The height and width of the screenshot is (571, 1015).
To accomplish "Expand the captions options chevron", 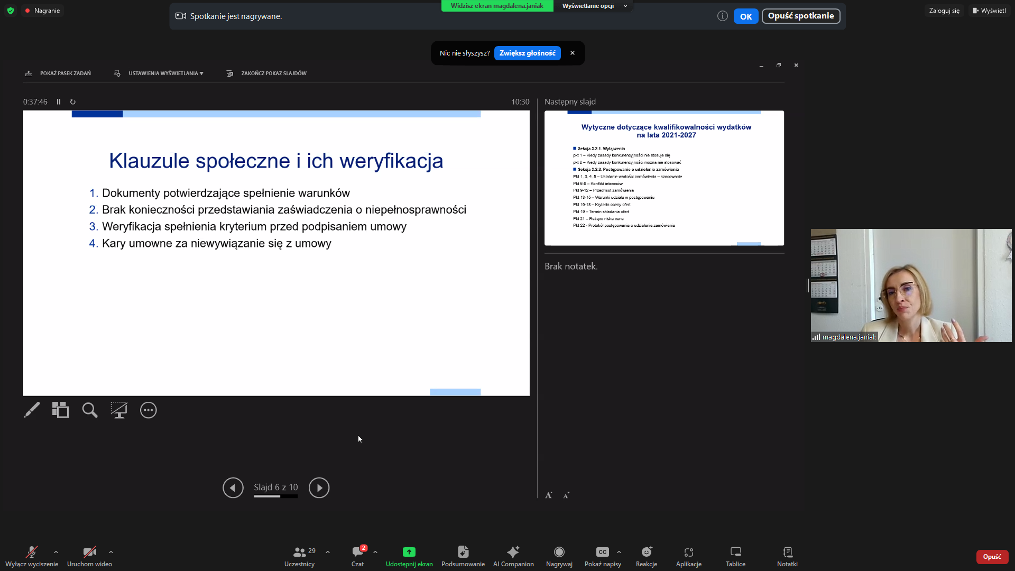I will (x=619, y=552).
